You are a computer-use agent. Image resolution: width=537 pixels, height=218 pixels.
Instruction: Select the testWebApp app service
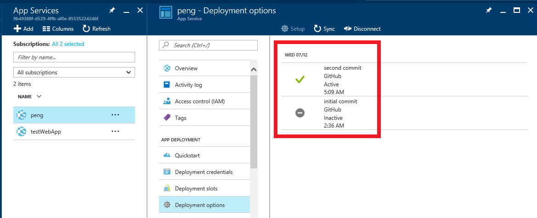point(74,131)
